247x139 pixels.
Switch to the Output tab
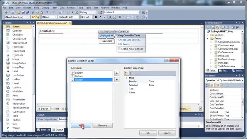pos(58,130)
